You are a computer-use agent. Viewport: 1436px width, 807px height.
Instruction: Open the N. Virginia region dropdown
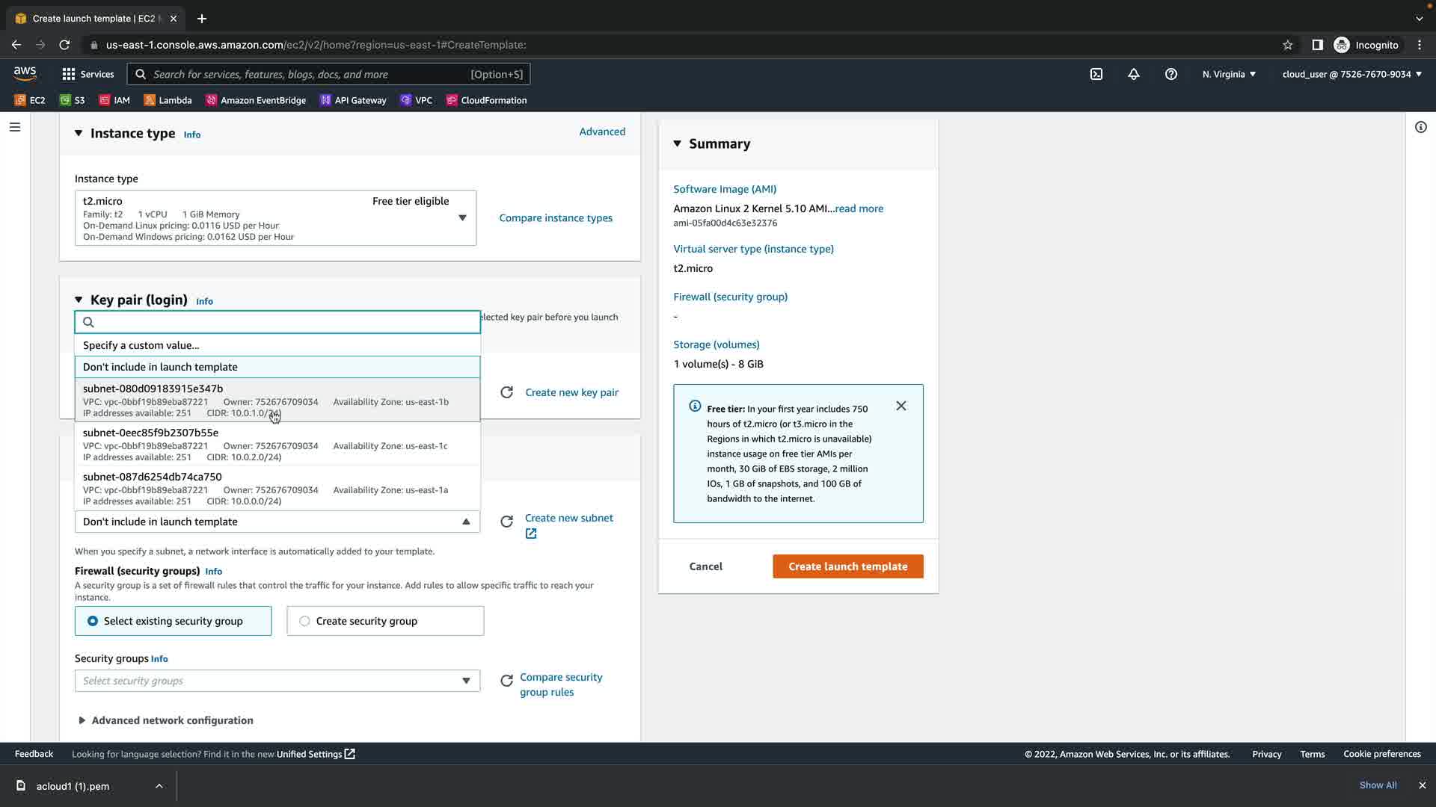[x=1229, y=74]
